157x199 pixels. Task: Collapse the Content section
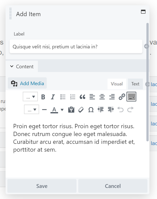(22, 67)
